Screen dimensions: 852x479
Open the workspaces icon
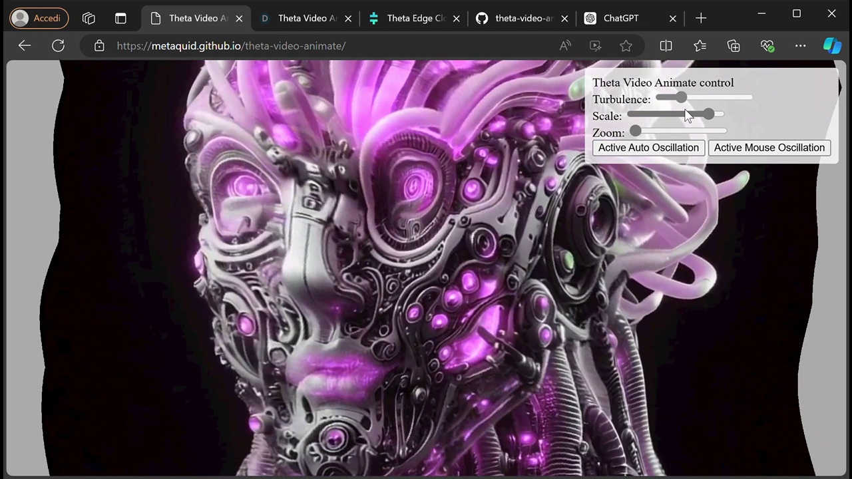pyautogui.click(x=89, y=19)
